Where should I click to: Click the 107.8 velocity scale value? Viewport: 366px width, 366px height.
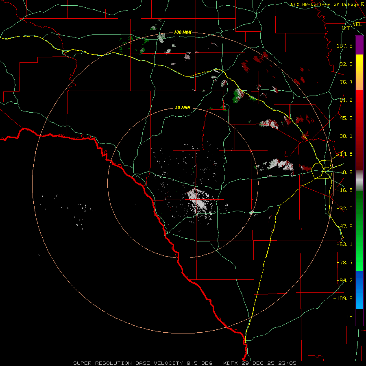pos(344,46)
